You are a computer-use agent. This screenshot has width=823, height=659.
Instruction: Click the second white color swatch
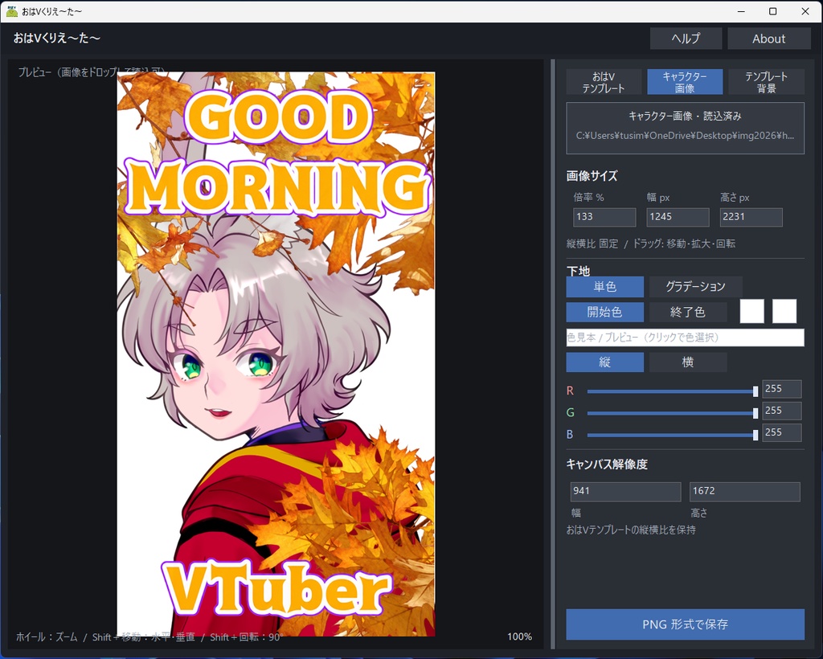[x=784, y=311]
